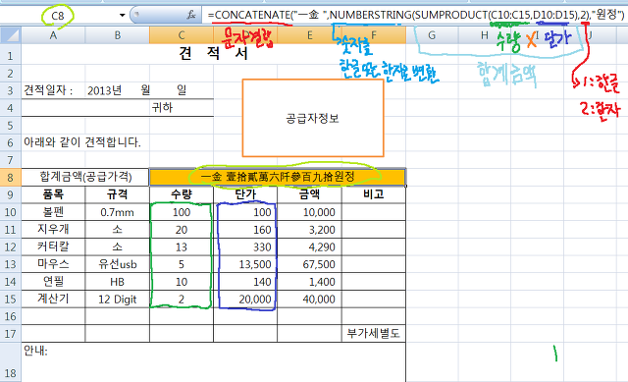The width and height of the screenshot is (628, 382).
Task: Click the 4,290 amount cell
Action: click(310, 246)
